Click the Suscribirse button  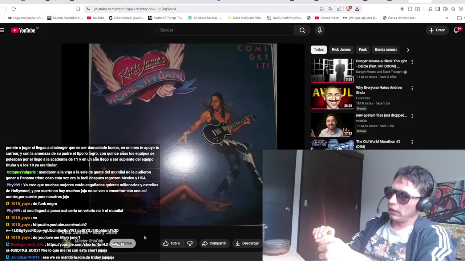click(x=123, y=243)
